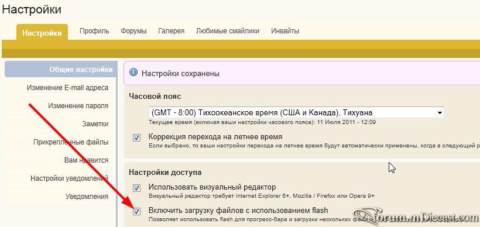Image resolution: width=480 pixels, height=227 pixels.
Task: Open the Настройки tab
Action: coord(42,32)
